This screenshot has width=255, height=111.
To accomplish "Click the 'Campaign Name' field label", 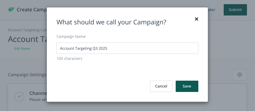I will click(71, 37).
